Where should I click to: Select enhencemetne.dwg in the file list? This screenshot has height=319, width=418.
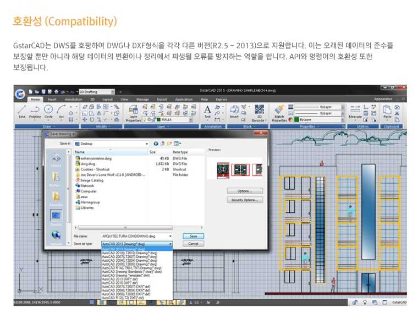[x=92, y=158]
